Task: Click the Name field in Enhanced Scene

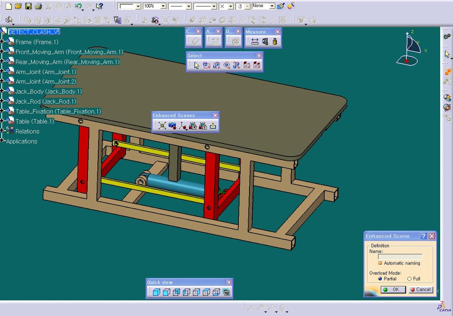Action: 400,257
